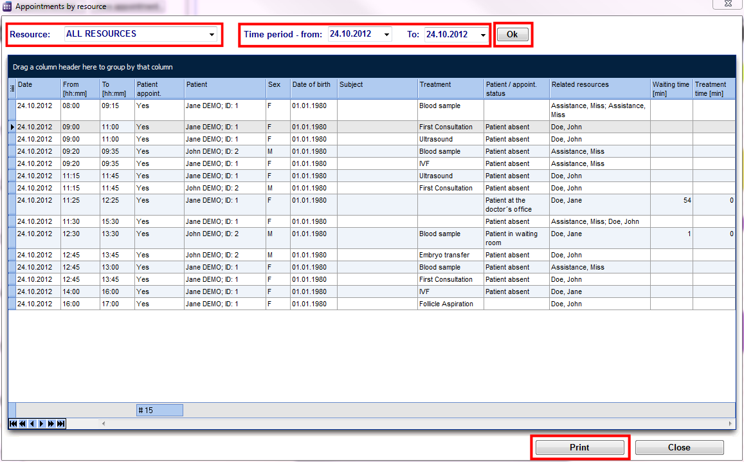Go to last record navigator button

point(60,423)
